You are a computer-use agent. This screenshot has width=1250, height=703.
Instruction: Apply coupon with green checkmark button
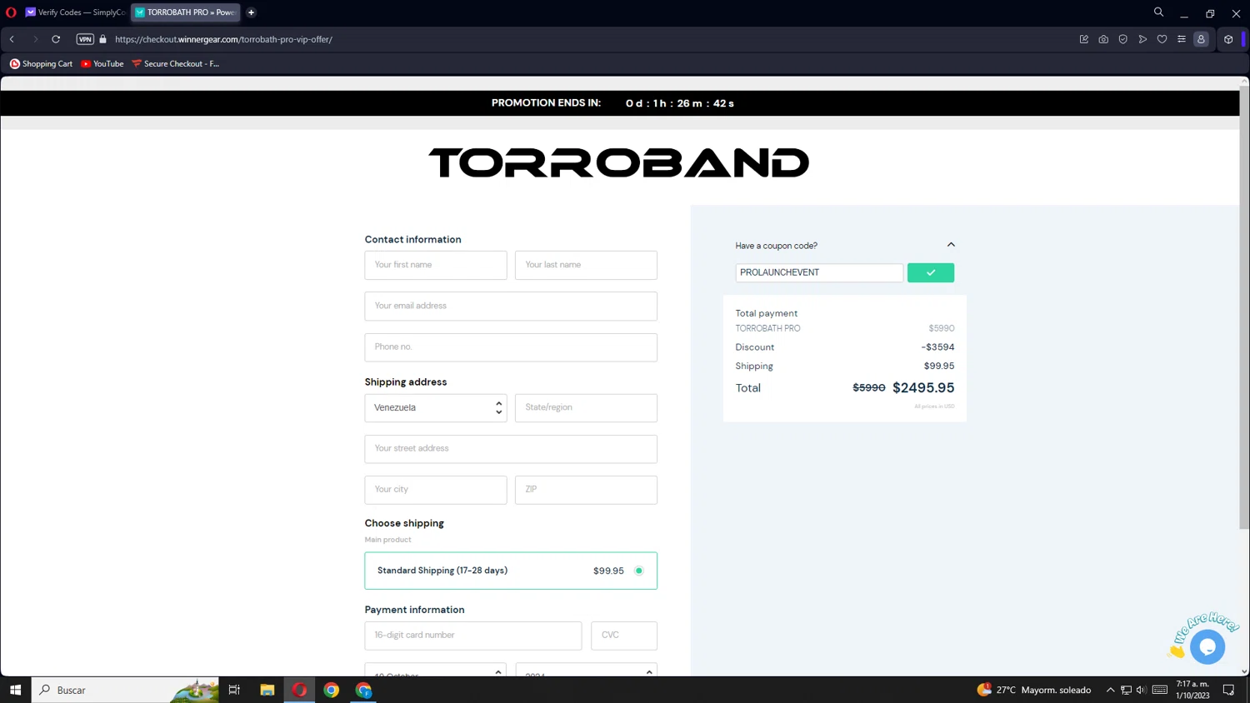point(931,272)
